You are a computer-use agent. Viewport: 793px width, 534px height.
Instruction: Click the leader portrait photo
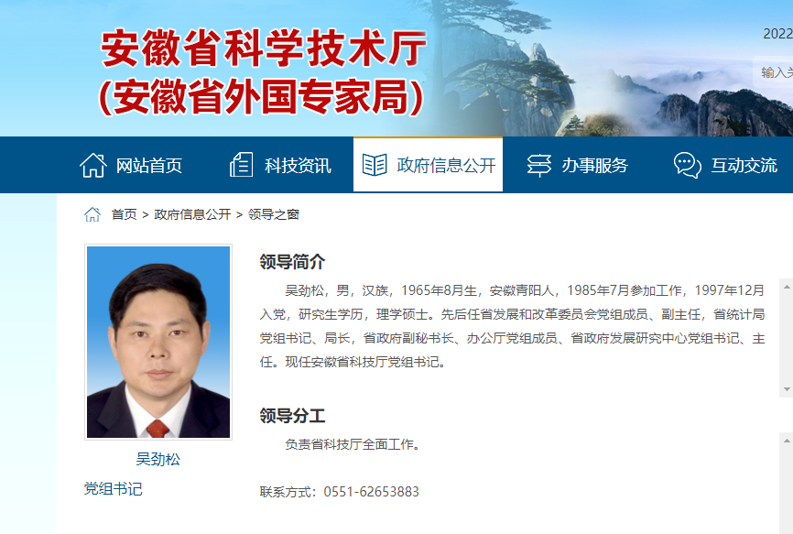[x=158, y=342]
